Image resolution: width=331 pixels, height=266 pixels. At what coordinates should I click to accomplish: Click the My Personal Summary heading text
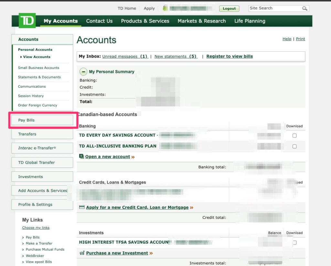click(112, 71)
